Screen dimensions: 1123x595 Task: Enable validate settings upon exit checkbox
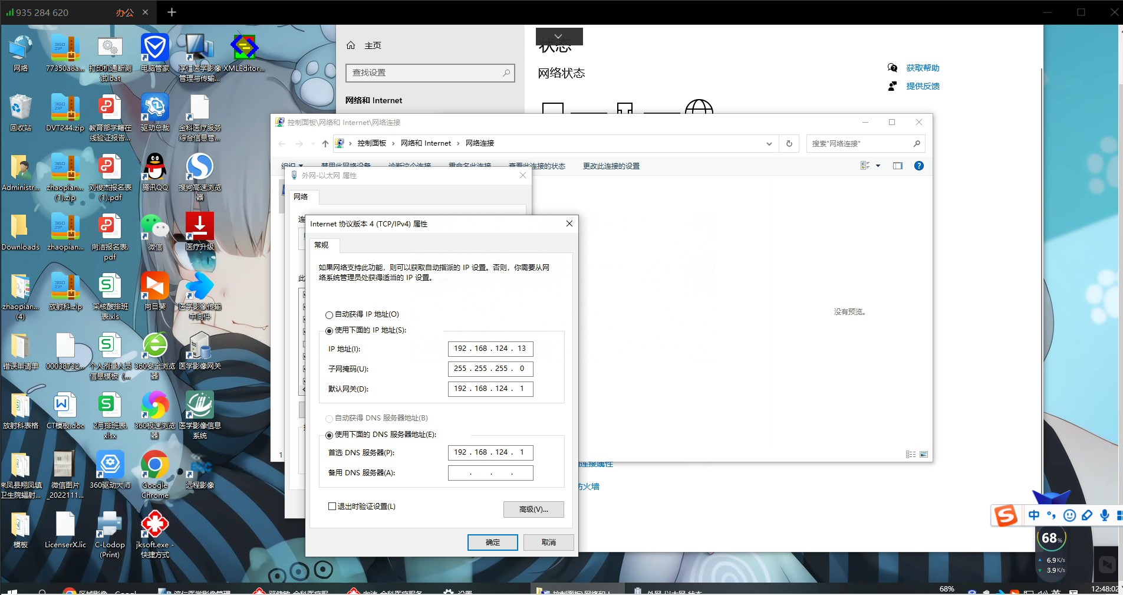(332, 507)
